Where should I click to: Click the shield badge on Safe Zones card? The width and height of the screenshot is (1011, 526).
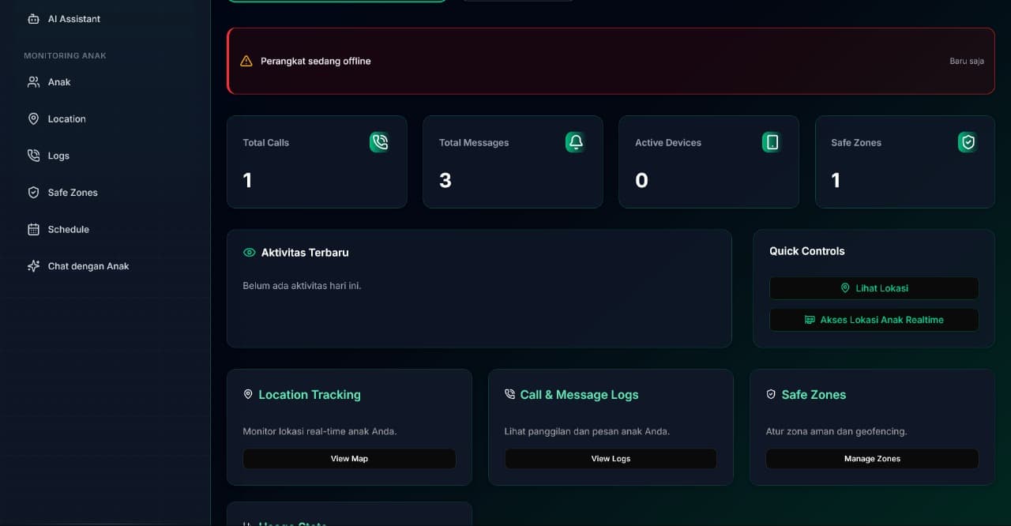967,142
